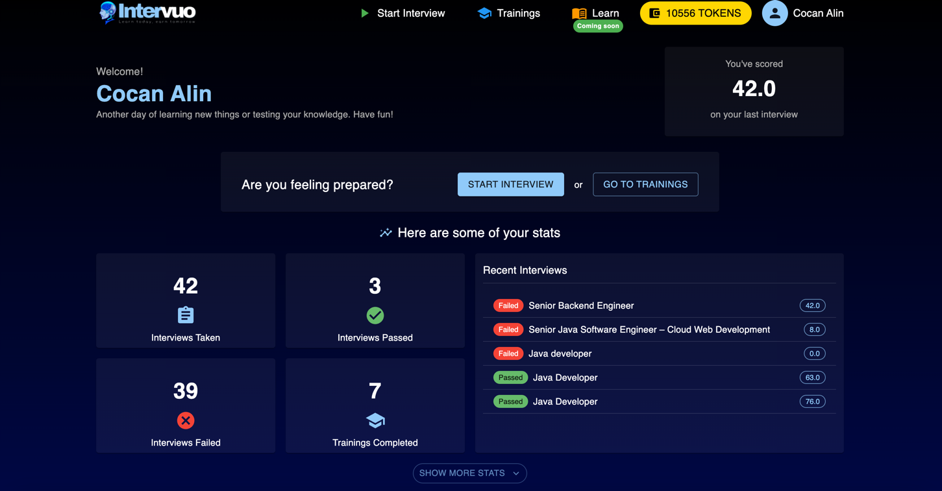This screenshot has height=491, width=942.
Task: Open the Senior Backend Engineer interview entry
Action: pos(581,305)
